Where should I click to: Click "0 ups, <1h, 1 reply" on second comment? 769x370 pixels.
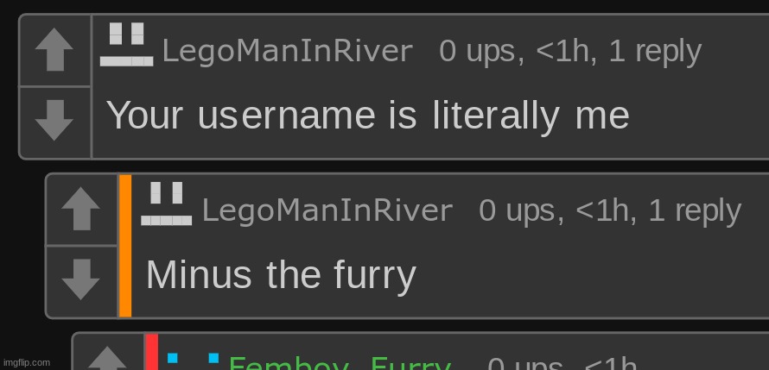click(610, 211)
